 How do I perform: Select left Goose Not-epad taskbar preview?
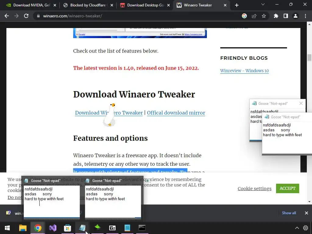tap(52, 198)
